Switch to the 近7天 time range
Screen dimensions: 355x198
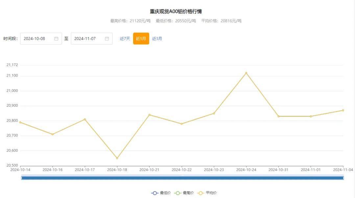[124, 38]
